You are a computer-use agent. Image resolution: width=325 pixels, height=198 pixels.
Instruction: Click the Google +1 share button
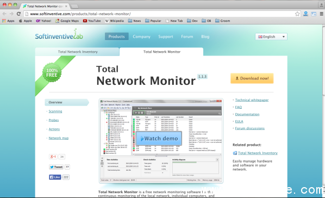tap(53, 157)
